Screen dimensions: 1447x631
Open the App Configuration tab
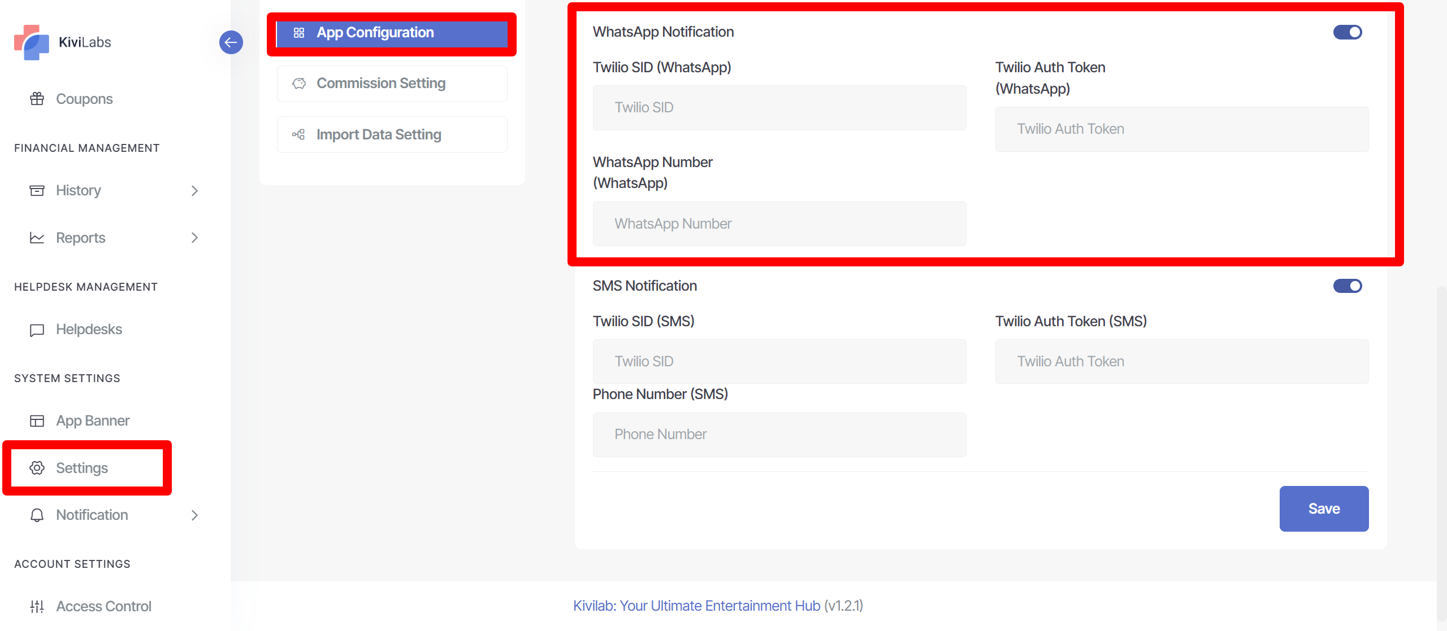pyautogui.click(x=392, y=33)
